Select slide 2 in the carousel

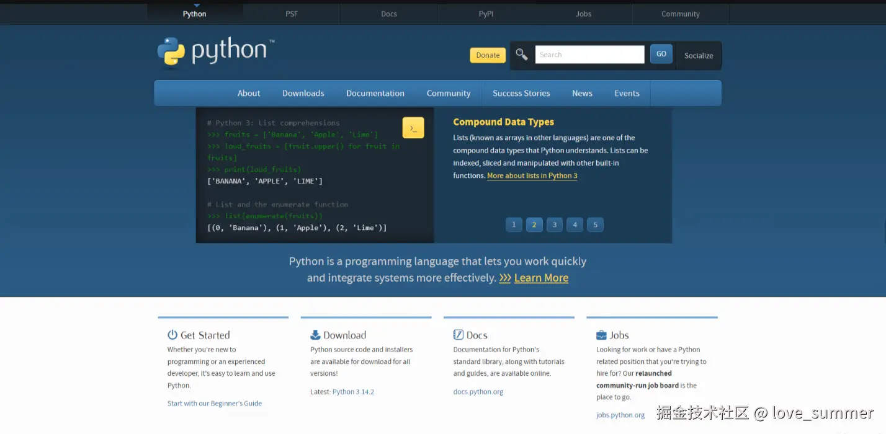tap(534, 224)
